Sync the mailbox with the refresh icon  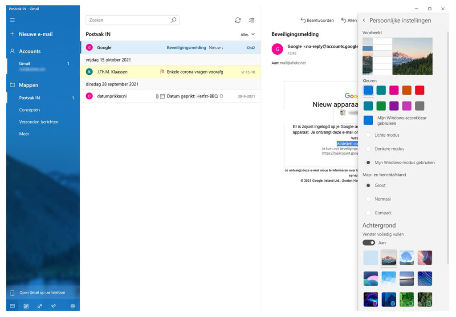point(238,20)
